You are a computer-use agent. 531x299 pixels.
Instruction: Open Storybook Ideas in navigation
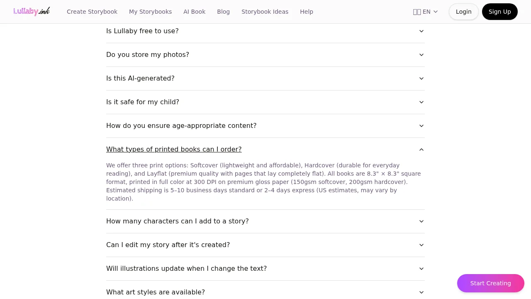265,12
